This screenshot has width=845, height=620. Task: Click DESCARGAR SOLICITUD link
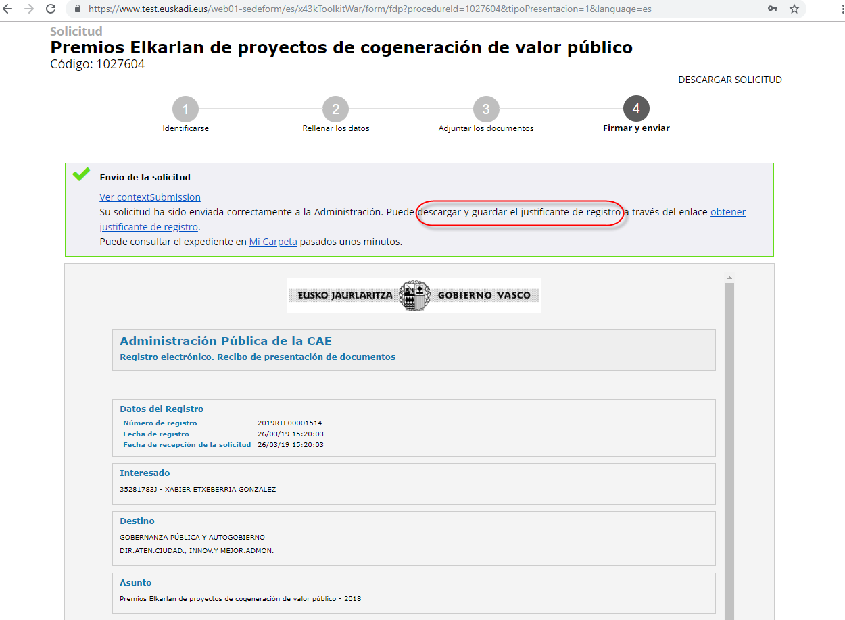point(729,80)
